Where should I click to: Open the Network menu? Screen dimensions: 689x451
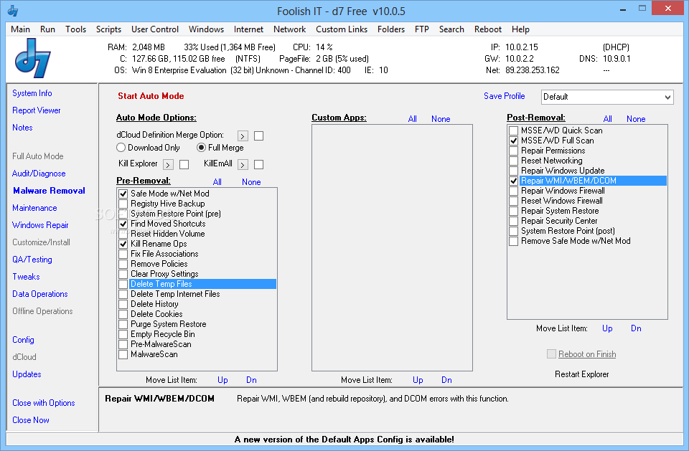click(x=289, y=29)
